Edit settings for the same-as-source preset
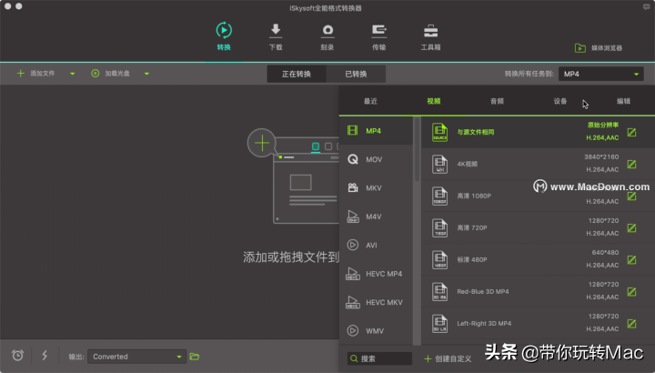The height and width of the screenshot is (373, 655). point(631,133)
